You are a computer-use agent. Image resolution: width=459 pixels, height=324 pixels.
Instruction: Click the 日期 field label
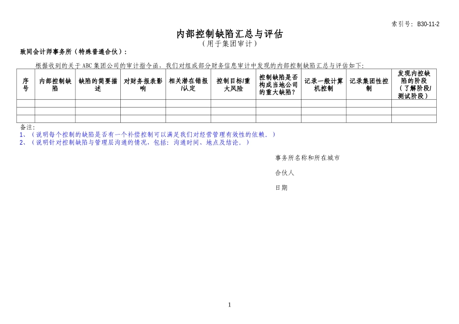(281, 188)
